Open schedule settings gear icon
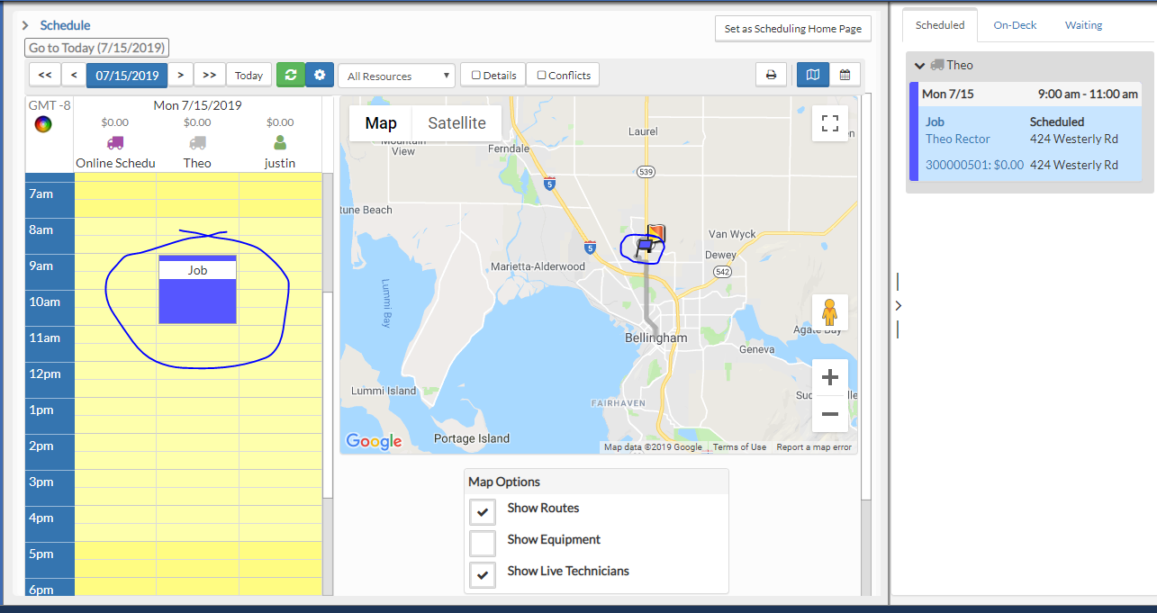Image resolution: width=1157 pixels, height=613 pixels. click(x=320, y=76)
